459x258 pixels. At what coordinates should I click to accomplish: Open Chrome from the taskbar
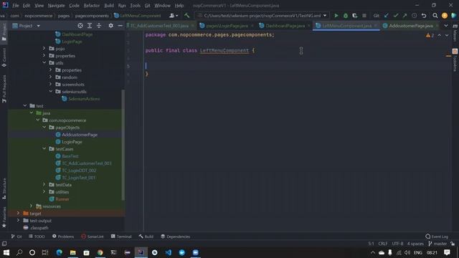click(x=100, y=252)
